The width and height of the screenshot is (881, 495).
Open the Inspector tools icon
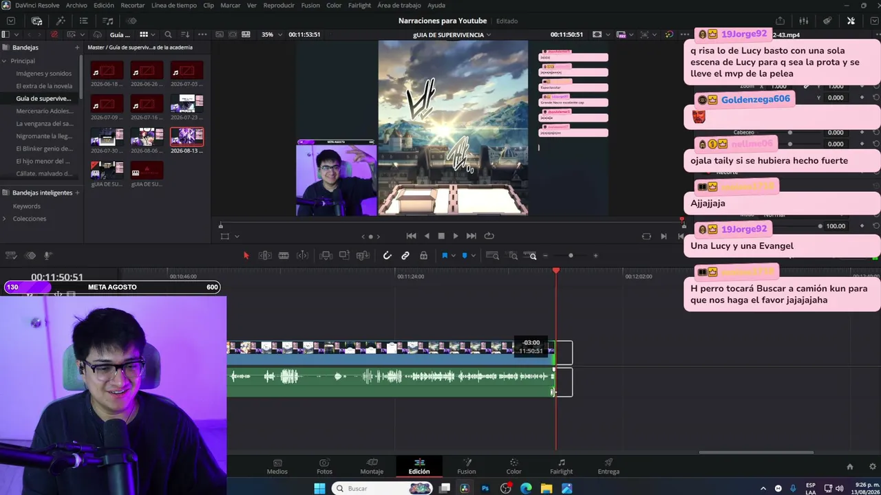(x=851, y=21)
